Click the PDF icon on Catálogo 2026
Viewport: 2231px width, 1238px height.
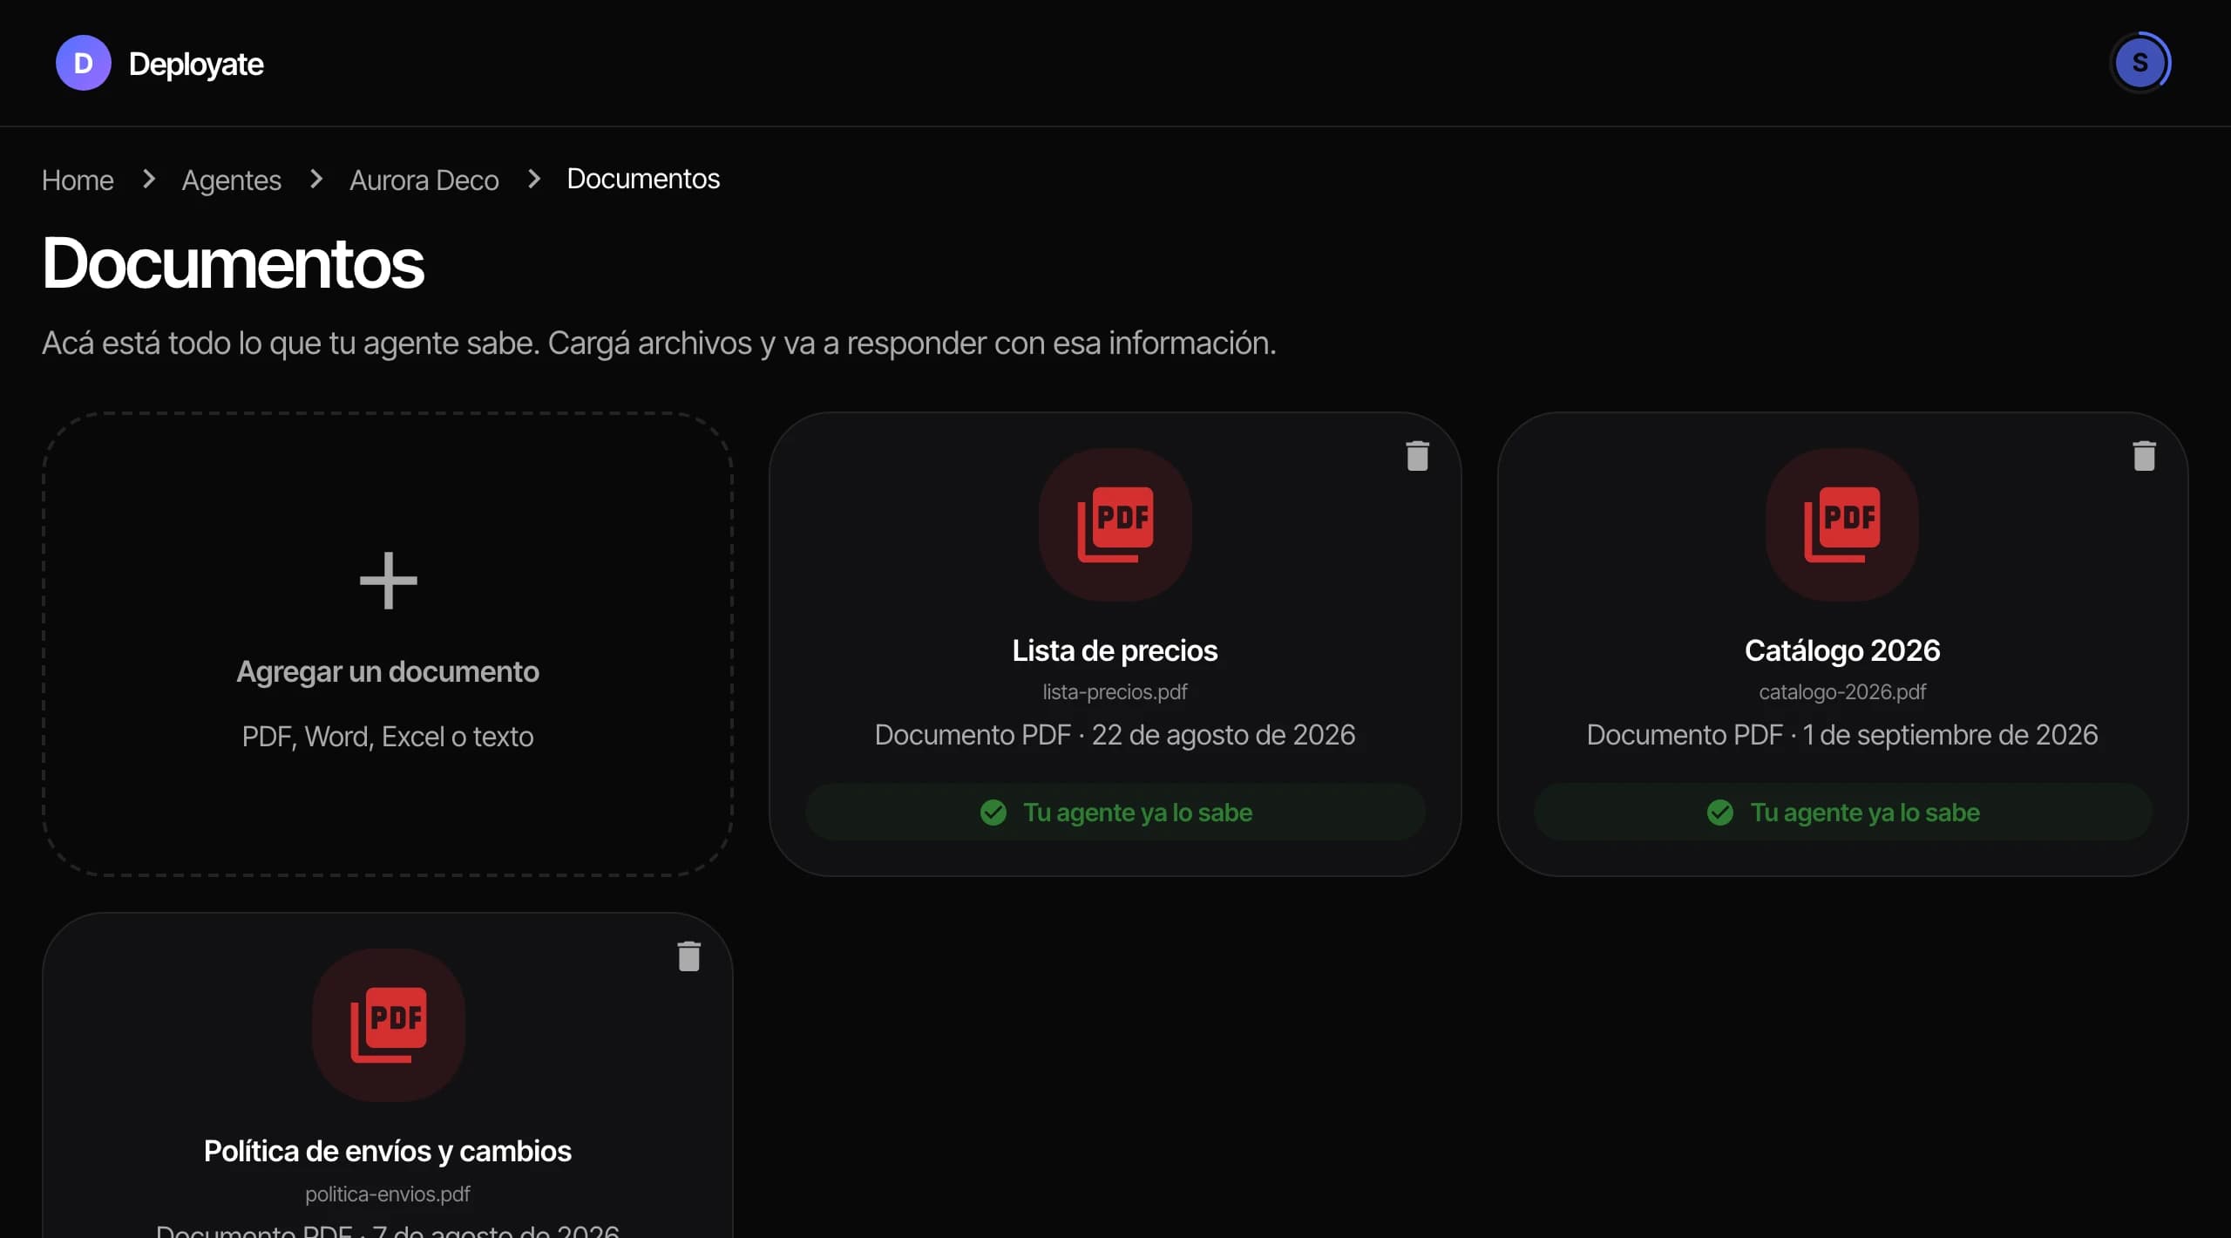[1841, 524]
